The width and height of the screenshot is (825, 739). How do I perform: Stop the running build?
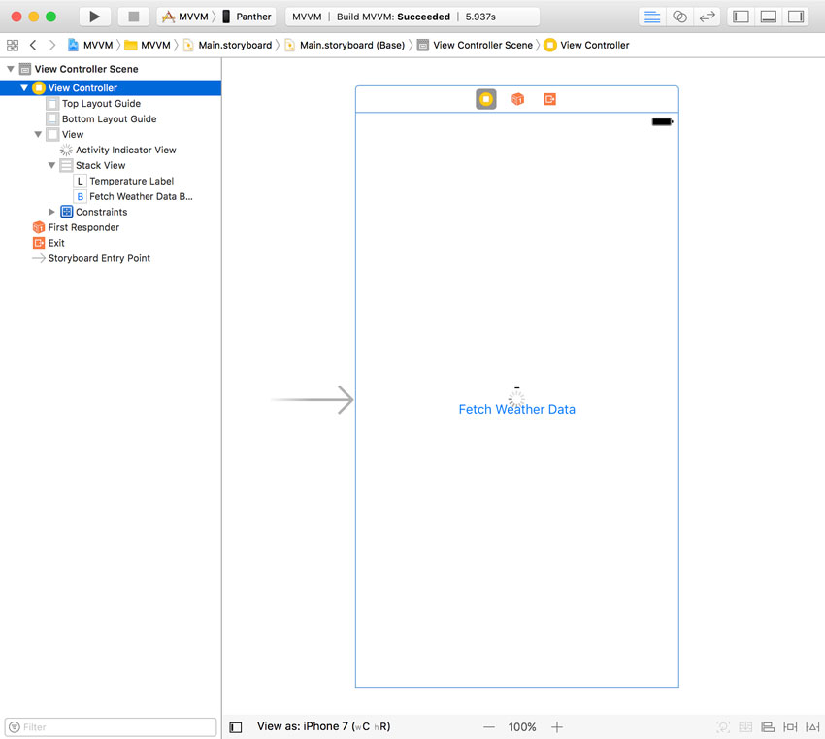click(x=134, y=17)
